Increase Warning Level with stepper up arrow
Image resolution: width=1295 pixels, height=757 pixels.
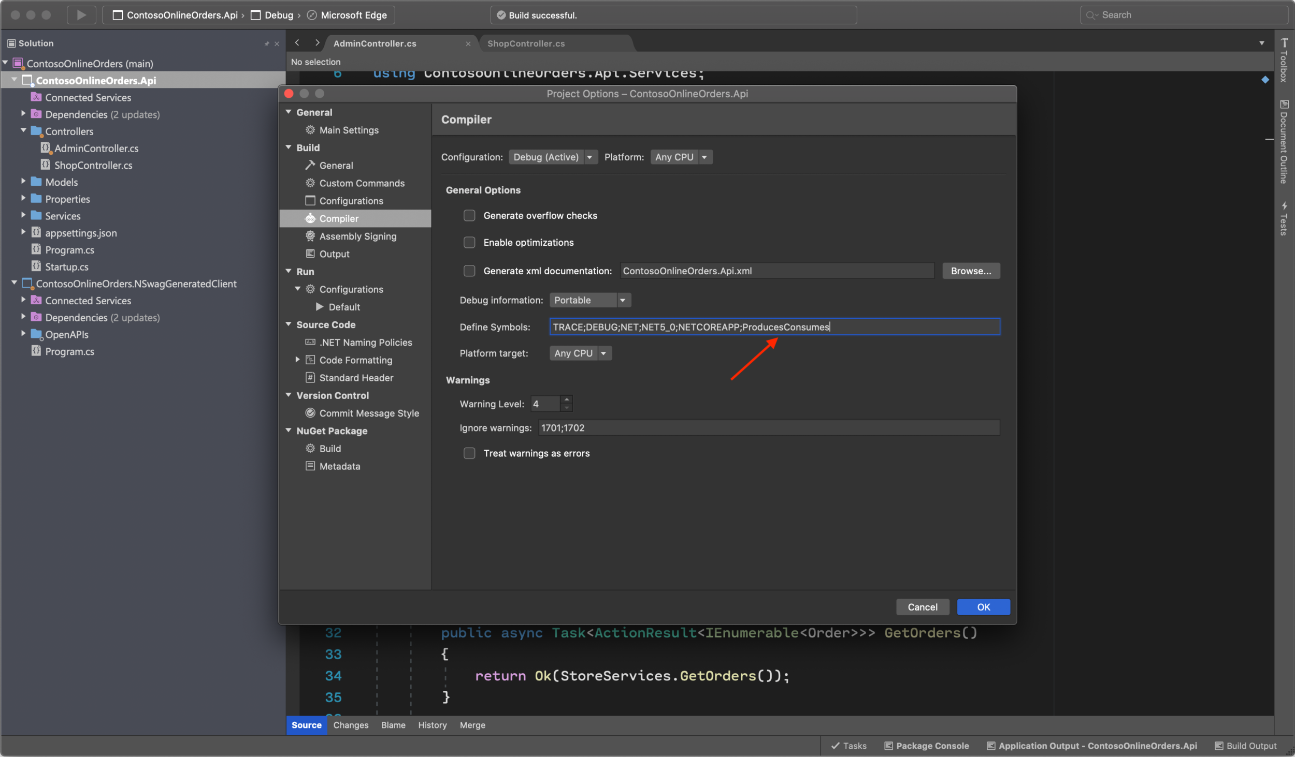coord(567,399)
